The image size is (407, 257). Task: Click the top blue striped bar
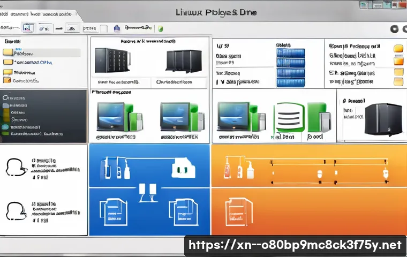[290, 54]
